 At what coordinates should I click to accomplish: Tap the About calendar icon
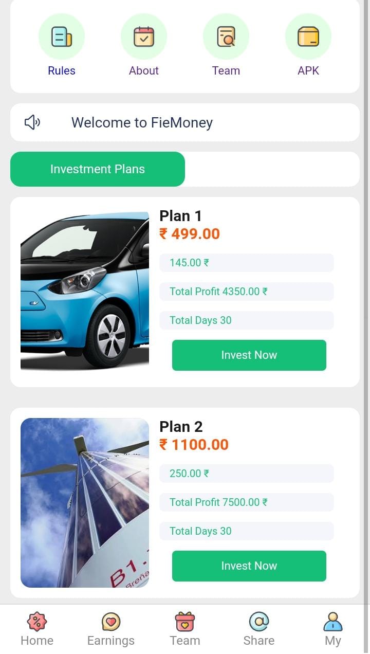(144, 37)
